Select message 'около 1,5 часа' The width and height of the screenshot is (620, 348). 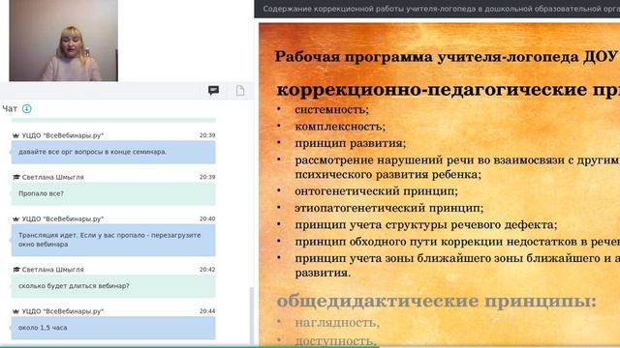(x=113, y=328)
